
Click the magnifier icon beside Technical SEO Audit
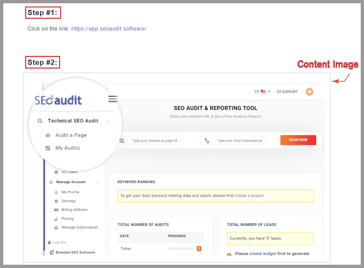40,121
